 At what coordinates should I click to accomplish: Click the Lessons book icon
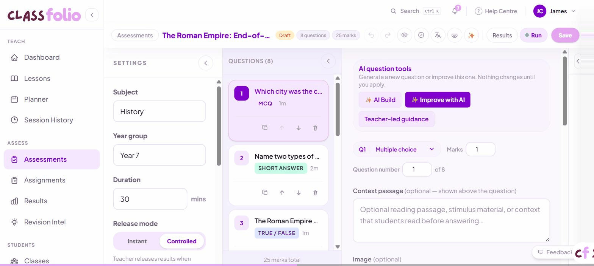(x=14, y=79)
